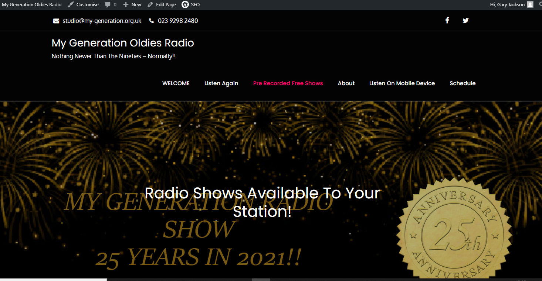Screen dimensions: 542x281
Task: Open the Listen On Mobile Device page
Action: pyautogui.click(x=402, y=83)
